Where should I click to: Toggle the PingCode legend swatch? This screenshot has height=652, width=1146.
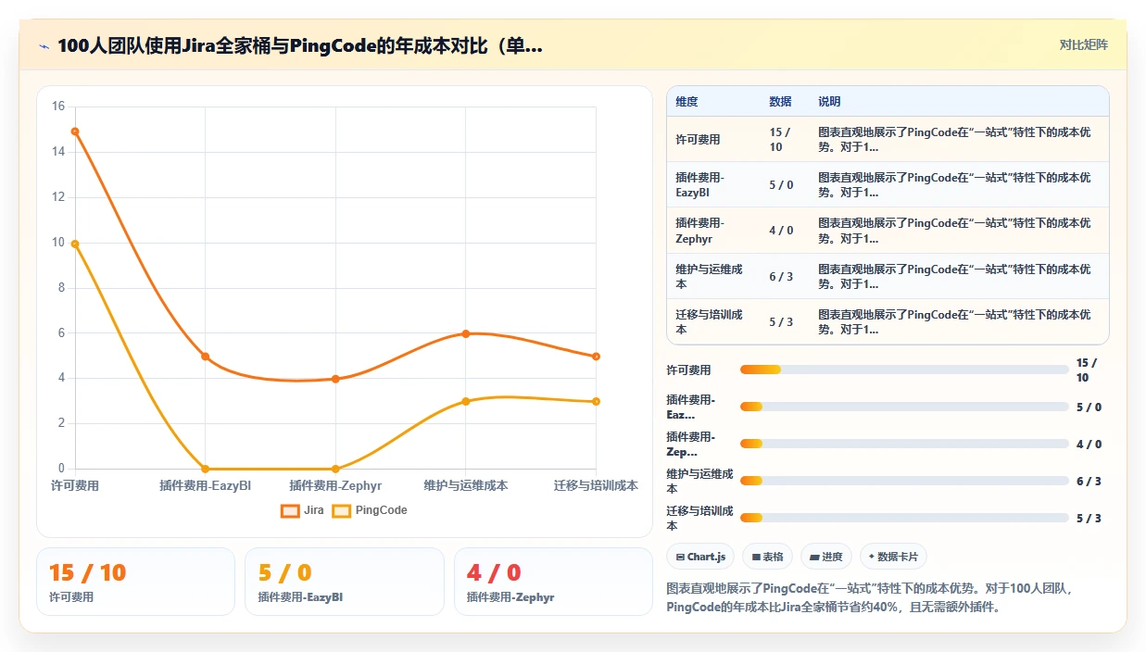click(x=341, y=510)
